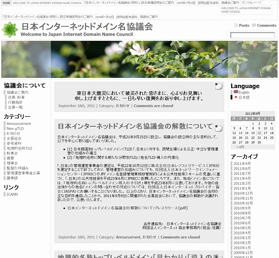279x258 pixels.
Task: Open the 役員・幹事 sidebar link
Action: pos(16,97)
